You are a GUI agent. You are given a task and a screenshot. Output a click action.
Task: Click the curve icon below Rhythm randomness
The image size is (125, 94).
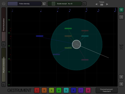point(4,85)
